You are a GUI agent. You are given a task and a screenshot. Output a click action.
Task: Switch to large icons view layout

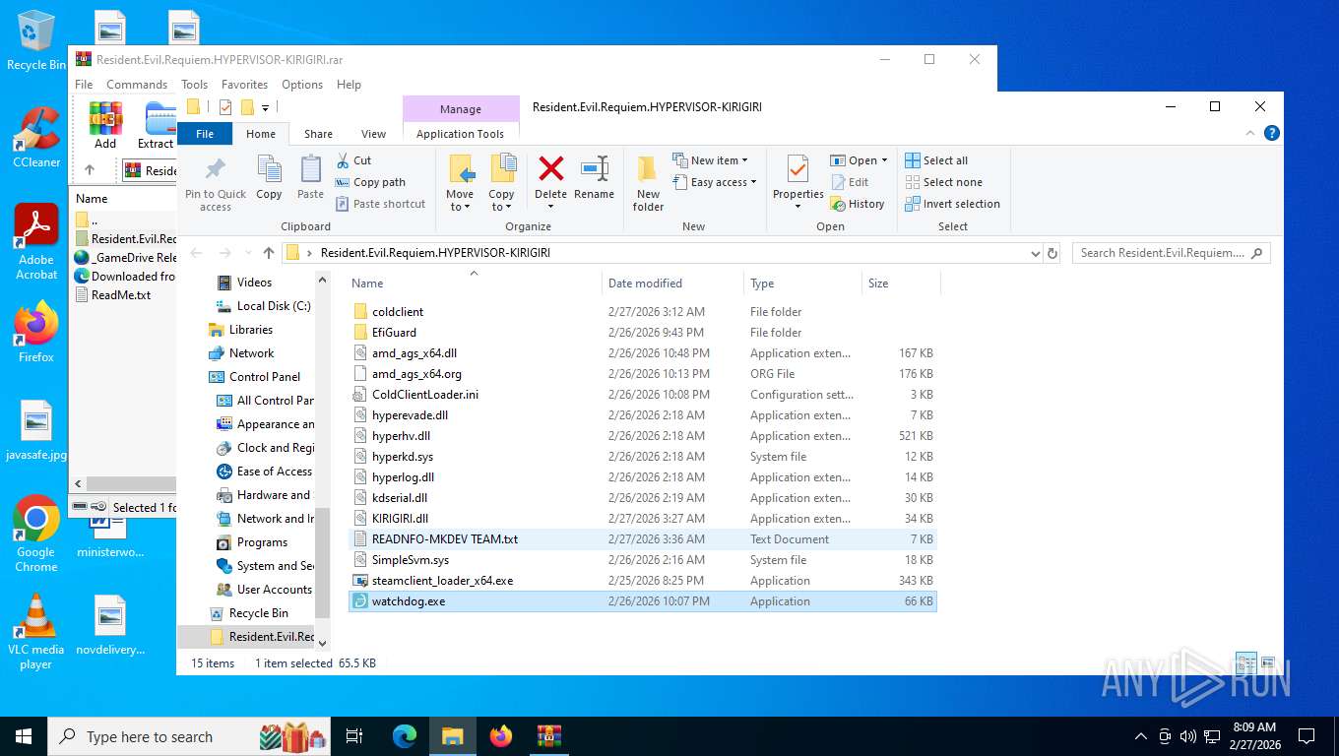(1268, 663)
